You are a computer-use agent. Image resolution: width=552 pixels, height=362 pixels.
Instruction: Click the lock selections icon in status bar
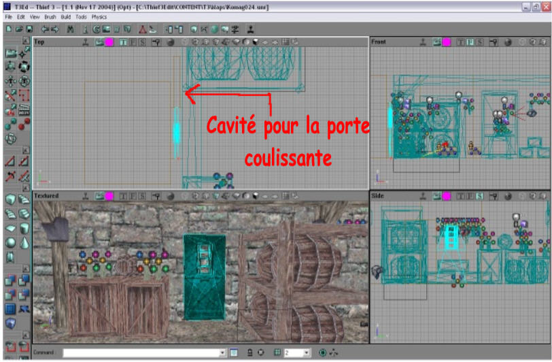[249, 352]
